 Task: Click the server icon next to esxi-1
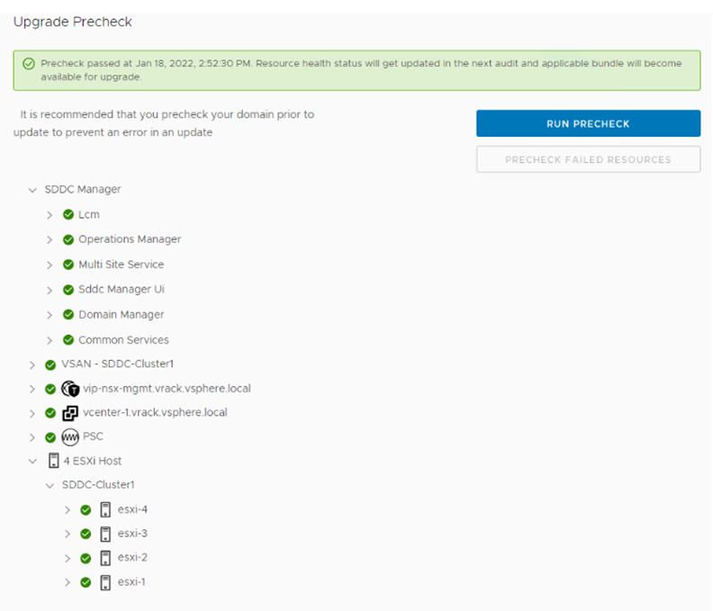tap(105, 581)
